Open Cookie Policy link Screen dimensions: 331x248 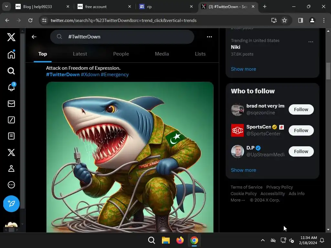(243, 194)
